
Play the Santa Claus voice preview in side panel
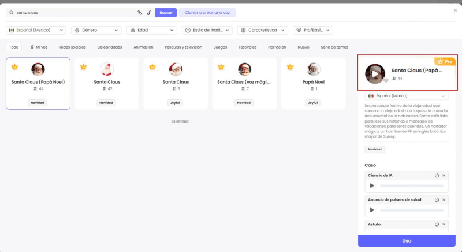(375, 74)
